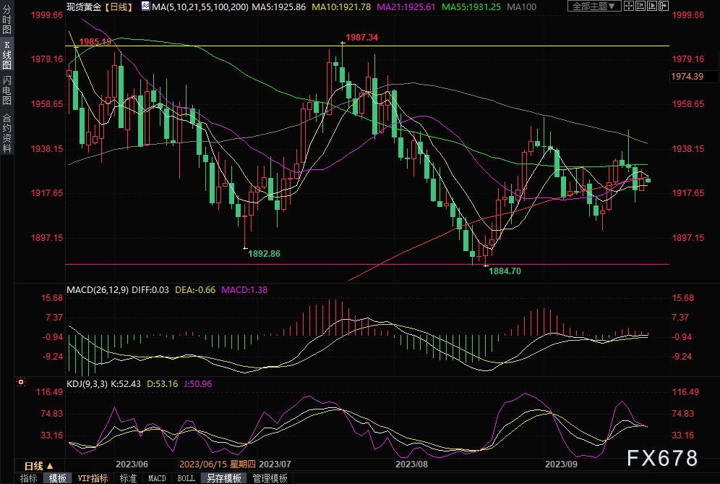The width and height of the screenshot is (720, 484).
Task: Click the MACD(26,12,9) indicator label
Action: (97, 289)
